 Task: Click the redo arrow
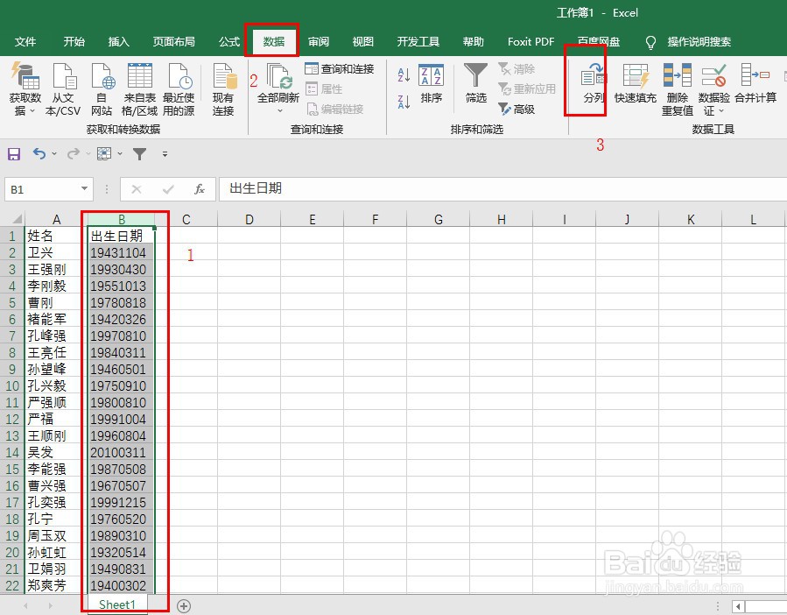[x=74, y=153]
